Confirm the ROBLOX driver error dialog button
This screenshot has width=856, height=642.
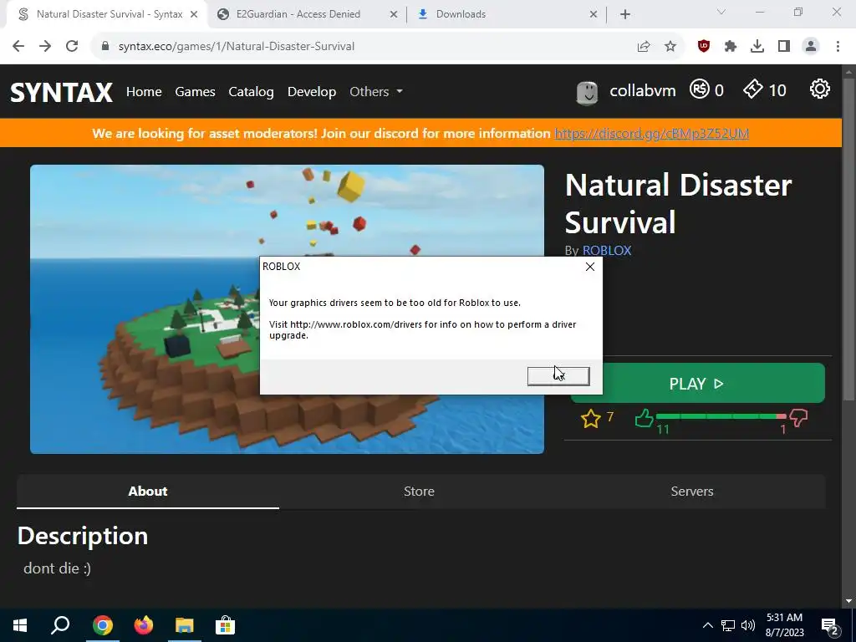coord(558,376)
